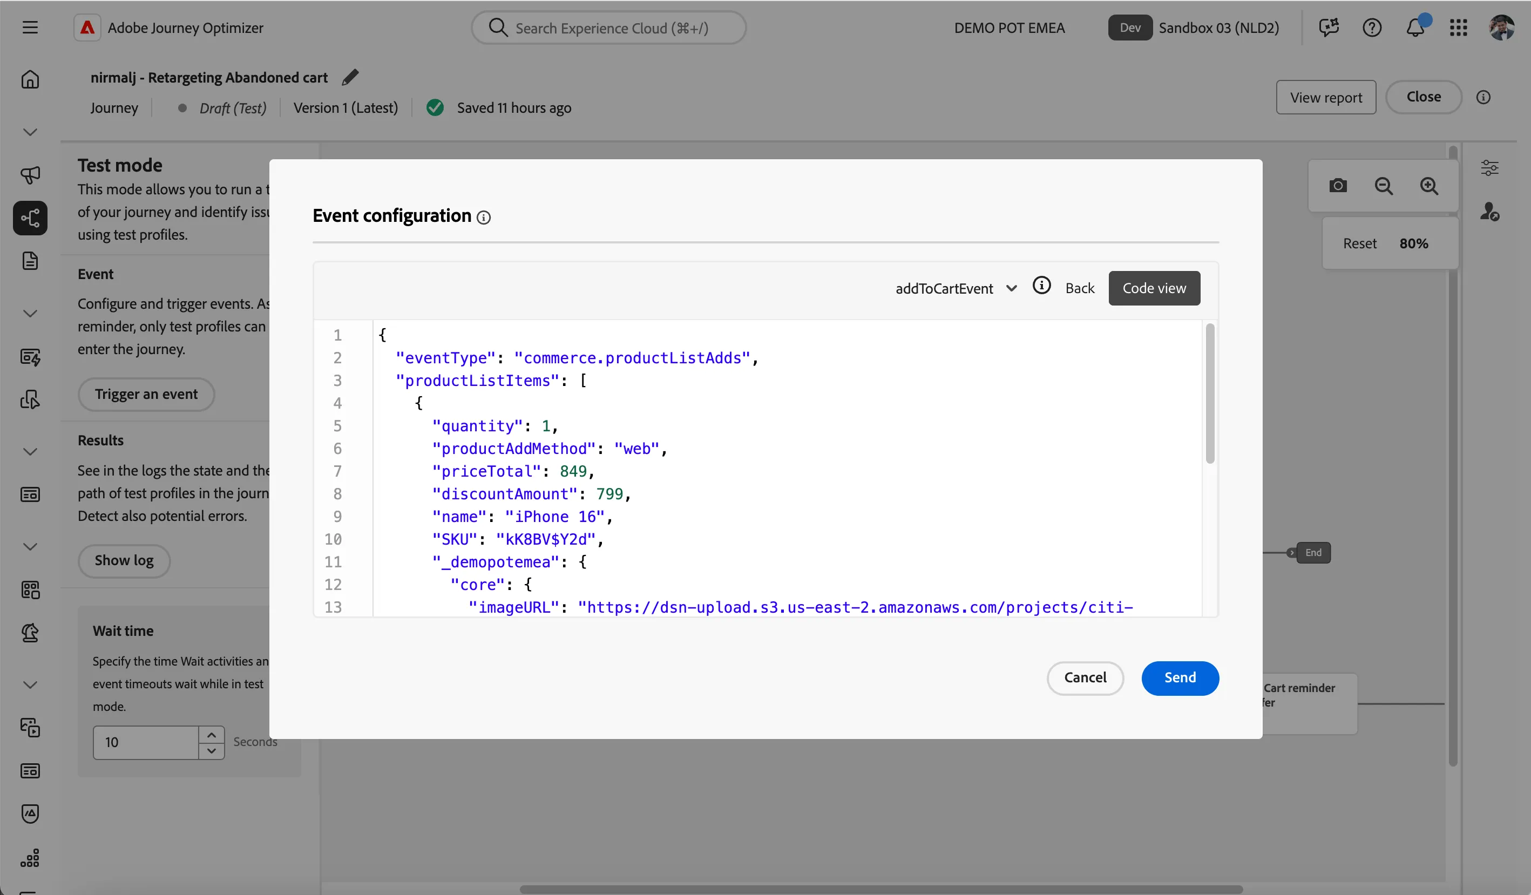Click View report button
The width and height of the screenshot is (1531, 895).
coord(1326,97)
